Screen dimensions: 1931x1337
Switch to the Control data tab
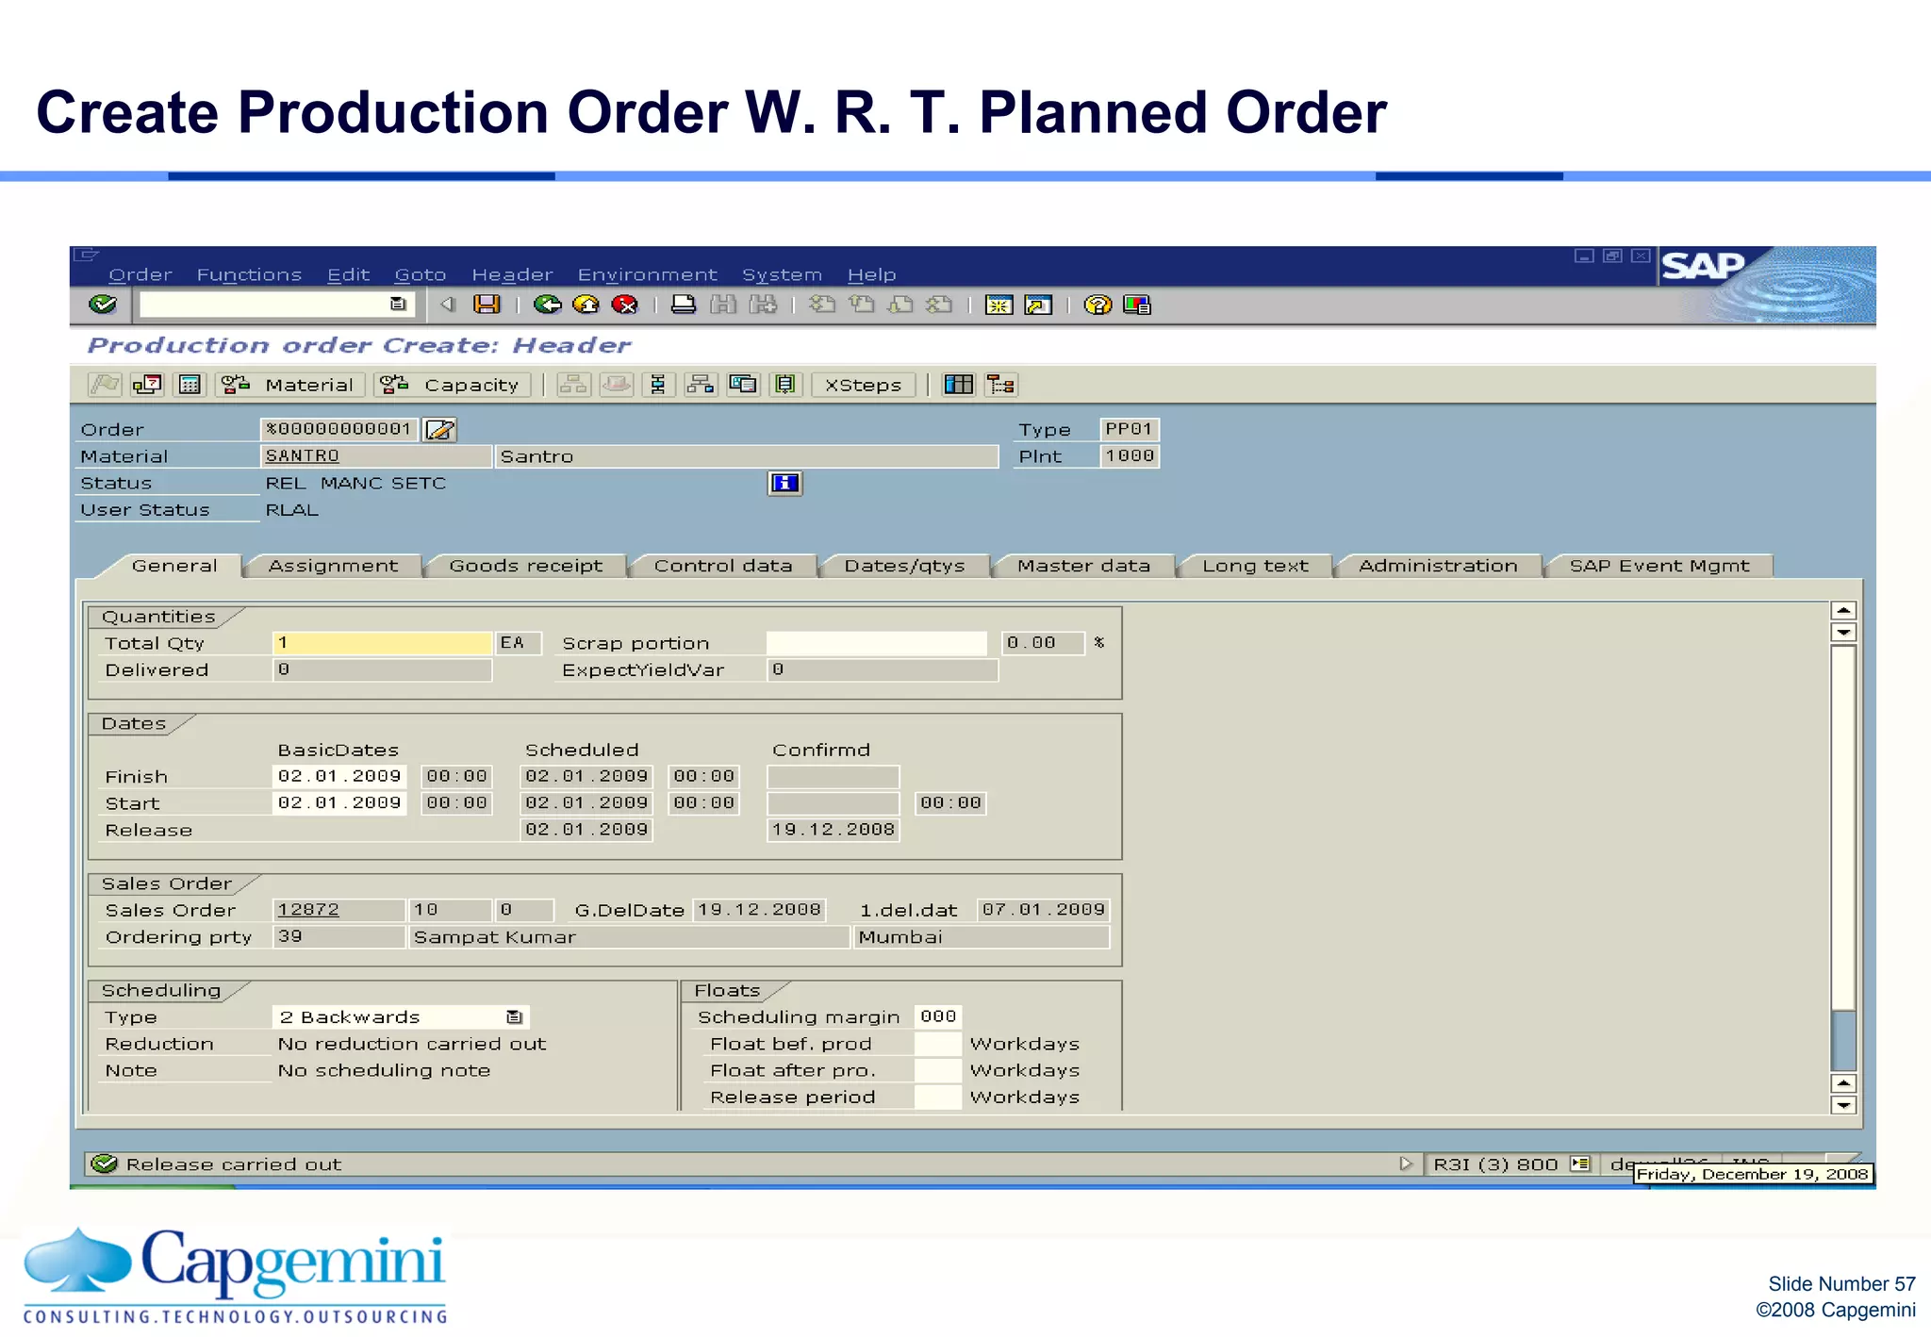click(723, 566)
